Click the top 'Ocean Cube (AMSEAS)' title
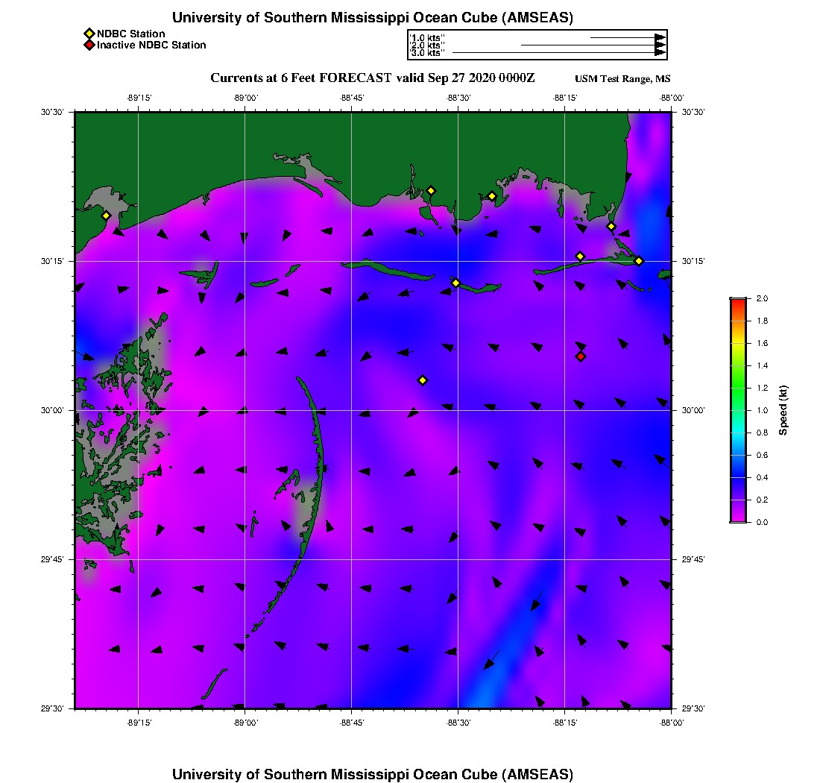820x783 pixels. click(x=373, y=18)
